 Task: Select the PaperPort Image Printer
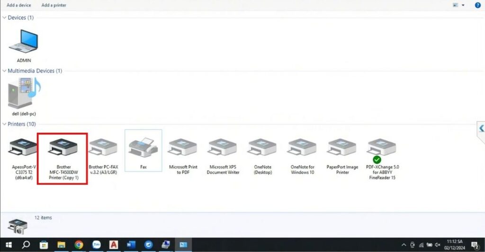point(341,149)
